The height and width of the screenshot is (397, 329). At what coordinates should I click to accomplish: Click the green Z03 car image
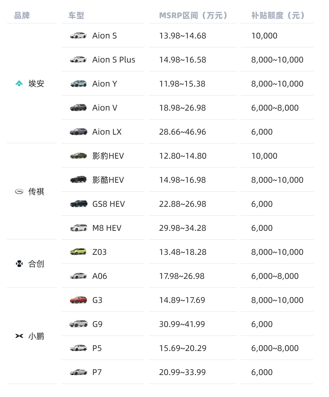(78, 252)
